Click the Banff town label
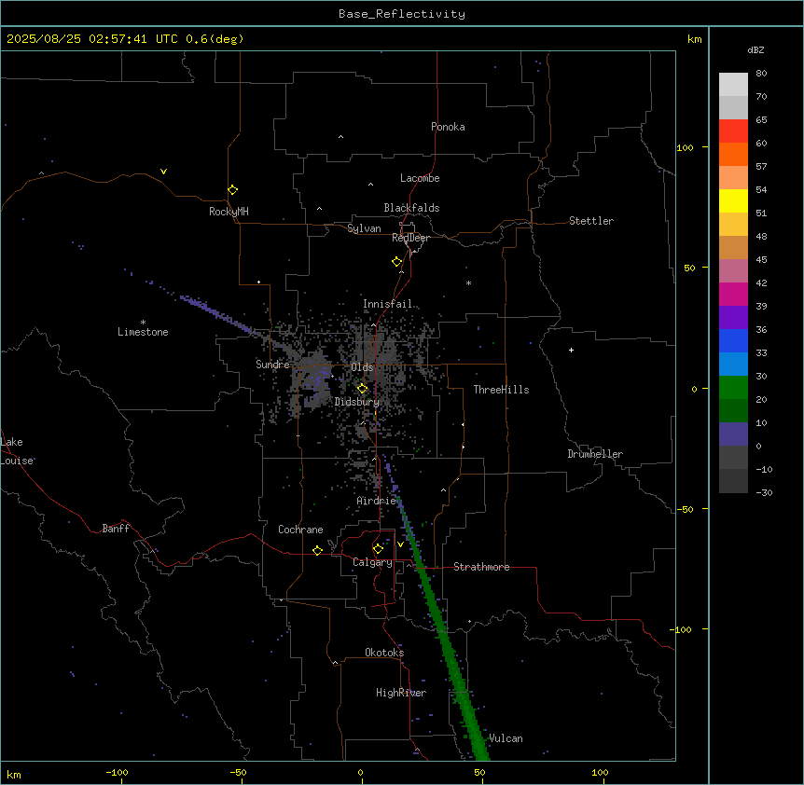804x785 pixels. pyautogui.click(x=116, y=529)
